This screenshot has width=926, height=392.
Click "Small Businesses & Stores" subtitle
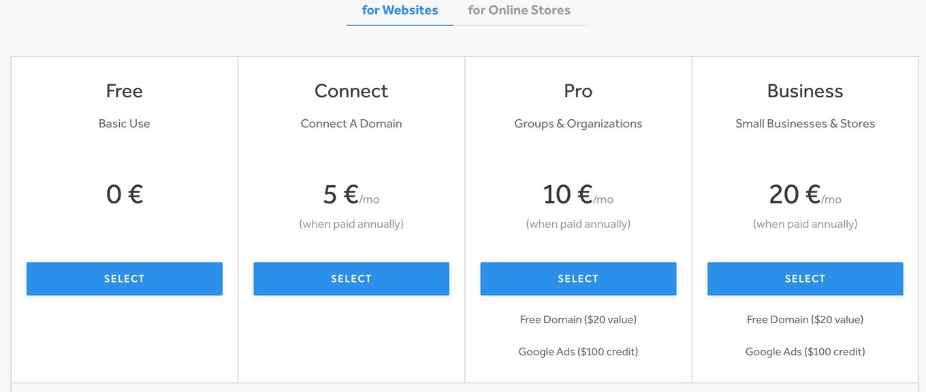(805, 124)
